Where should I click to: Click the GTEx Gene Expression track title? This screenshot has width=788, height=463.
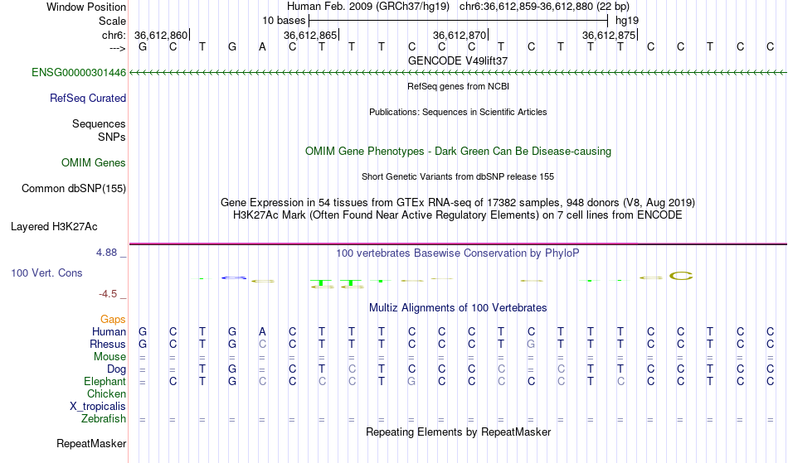[x=458, y=203]
